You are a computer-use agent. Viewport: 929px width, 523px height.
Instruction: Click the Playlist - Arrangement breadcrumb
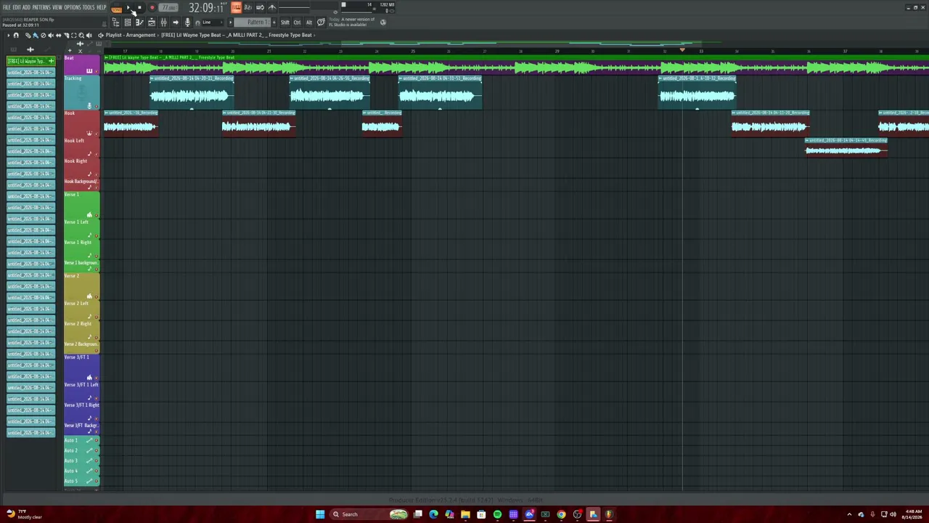pos(131,35)
